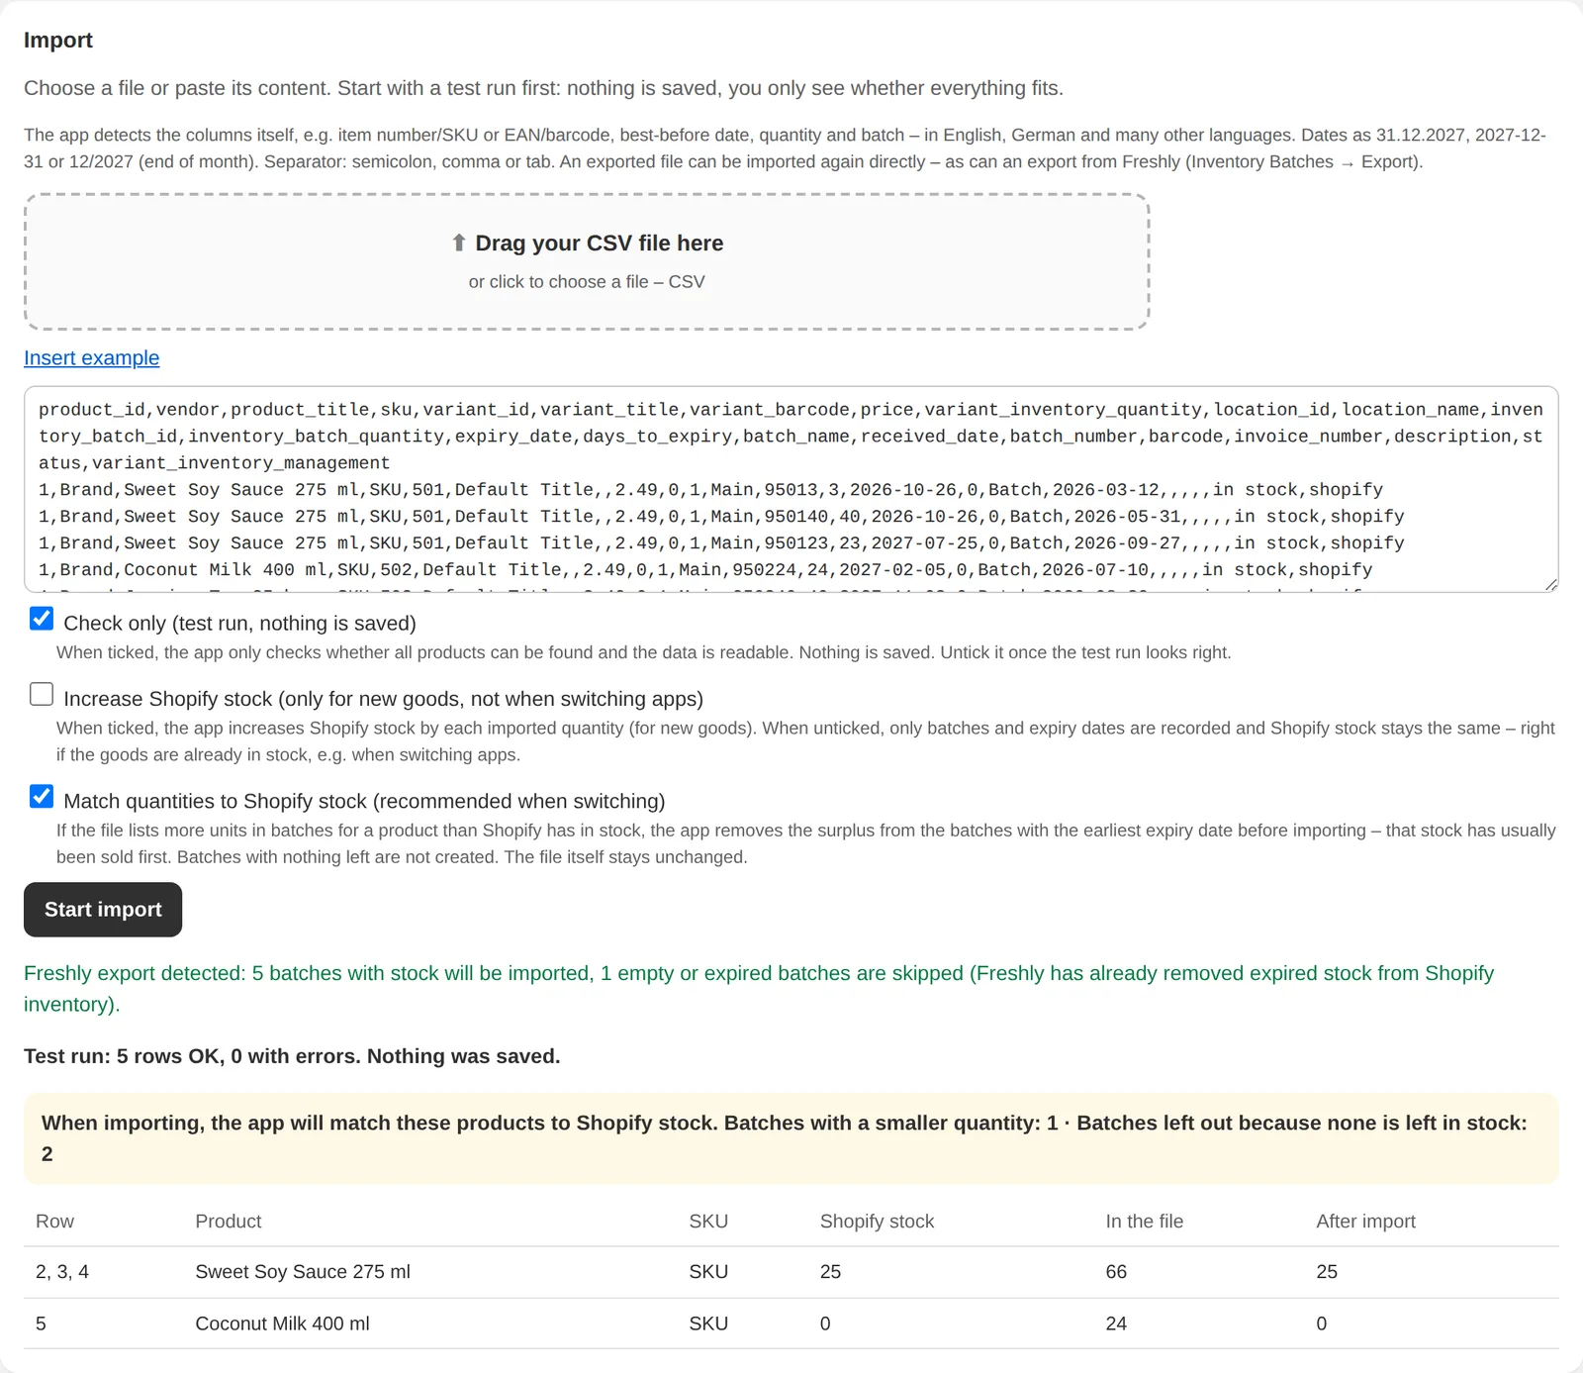
Task: Click 'Test run: 5 rows OK' result line
Action: coord(292,1056)
